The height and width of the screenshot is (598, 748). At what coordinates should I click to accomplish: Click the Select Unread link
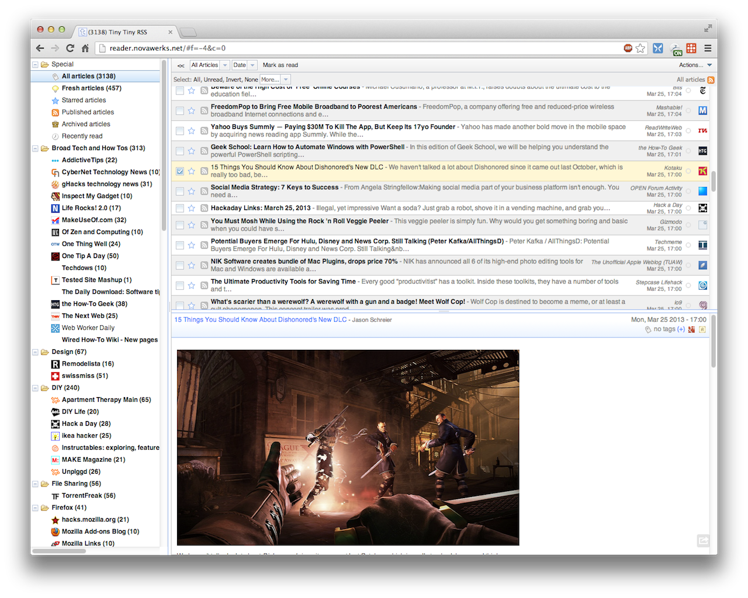coord(213,79)
